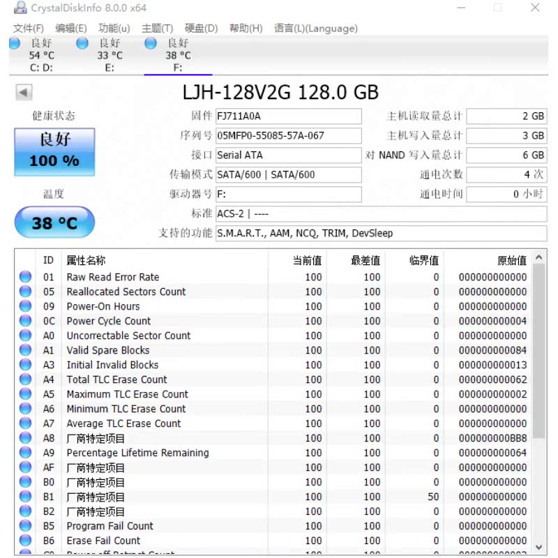
Task: Open the 语言(L)(Language) menu
Action: click(x=316, y=28)
